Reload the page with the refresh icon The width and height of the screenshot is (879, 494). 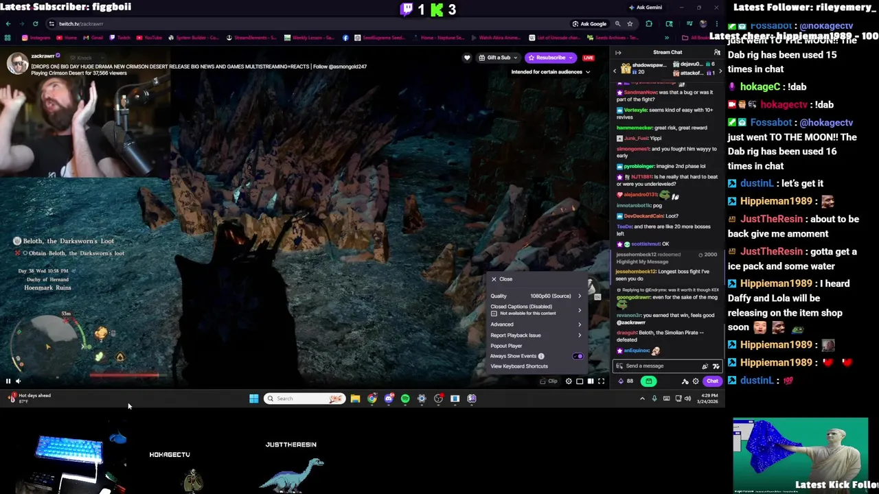[36, 23]
